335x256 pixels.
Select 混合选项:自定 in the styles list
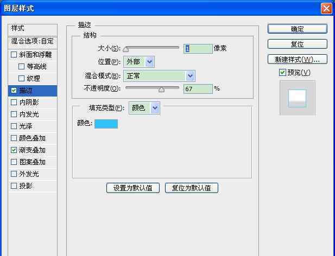(33, 41)
